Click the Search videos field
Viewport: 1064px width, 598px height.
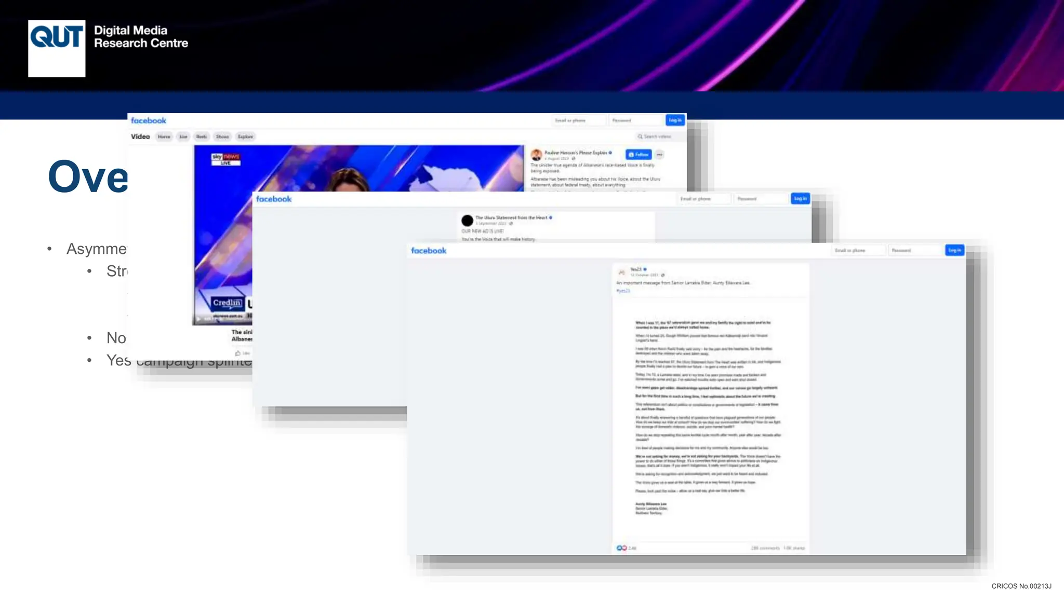point(659,137)
